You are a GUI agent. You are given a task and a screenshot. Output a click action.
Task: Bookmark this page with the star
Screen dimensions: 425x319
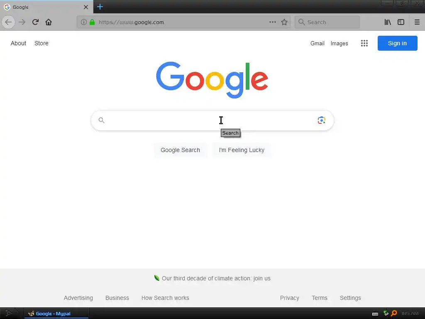[284, 22]
